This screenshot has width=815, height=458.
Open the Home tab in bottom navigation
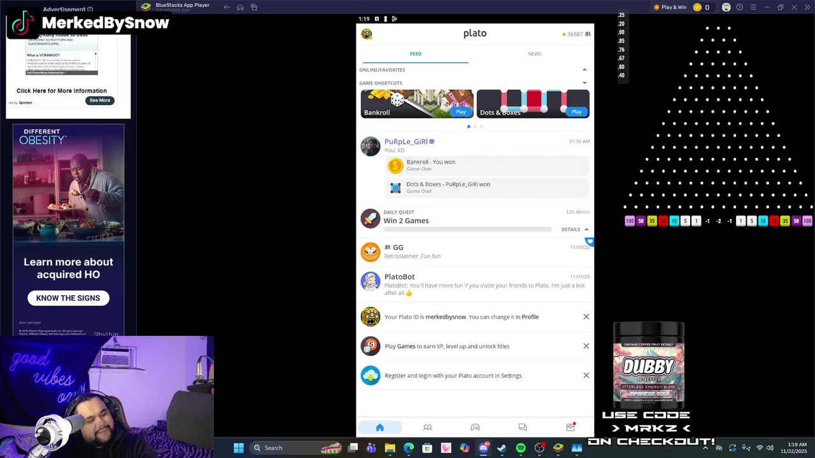pyautogui.click(x=380, y=427)
